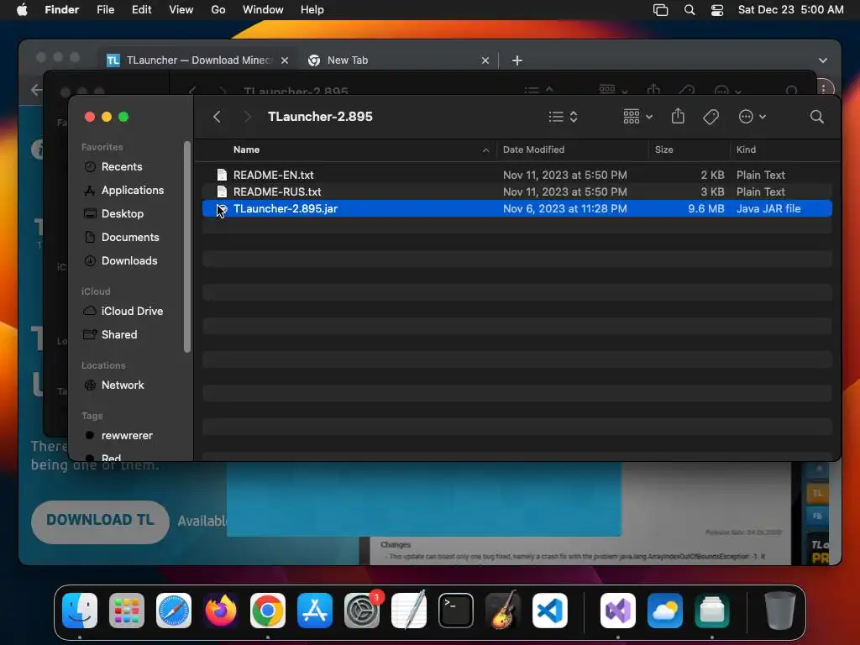Sort by the Name column header
The height and width of the screenshot is (645, 860).
pos(350,149)
